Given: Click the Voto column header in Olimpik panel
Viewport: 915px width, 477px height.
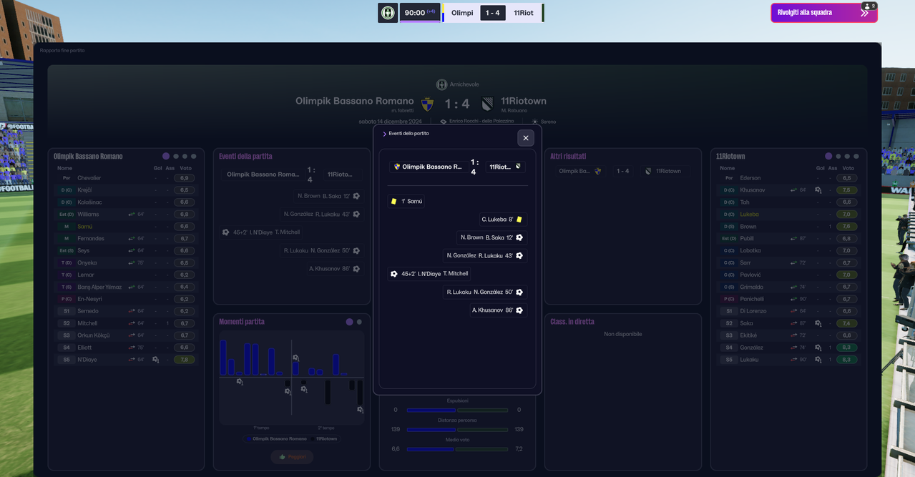Looking at the screenshot, I should (185, 168).
